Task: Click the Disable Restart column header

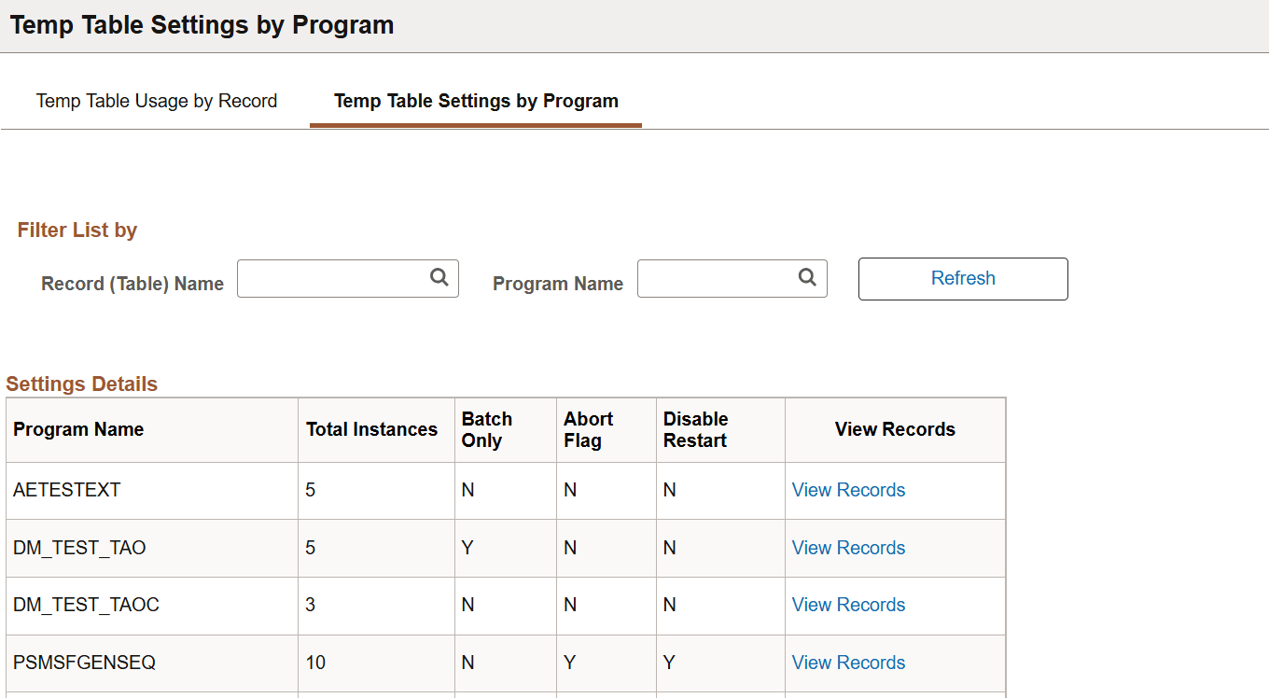Action: (x=694, y=429)
